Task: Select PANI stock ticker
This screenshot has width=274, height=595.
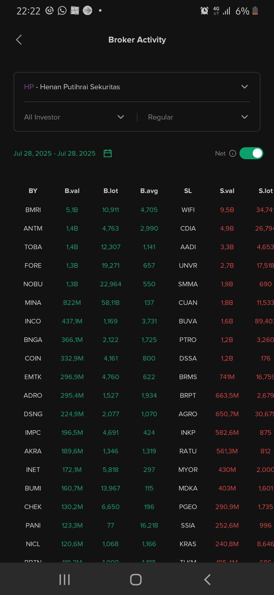Action: coord(33,525)
